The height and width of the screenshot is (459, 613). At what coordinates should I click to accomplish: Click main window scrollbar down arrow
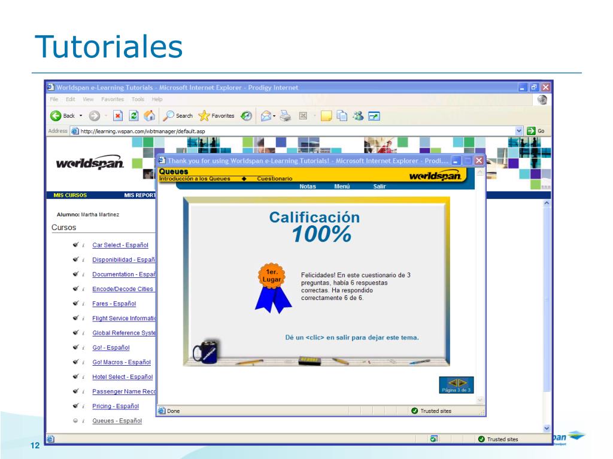click(547, 428)
